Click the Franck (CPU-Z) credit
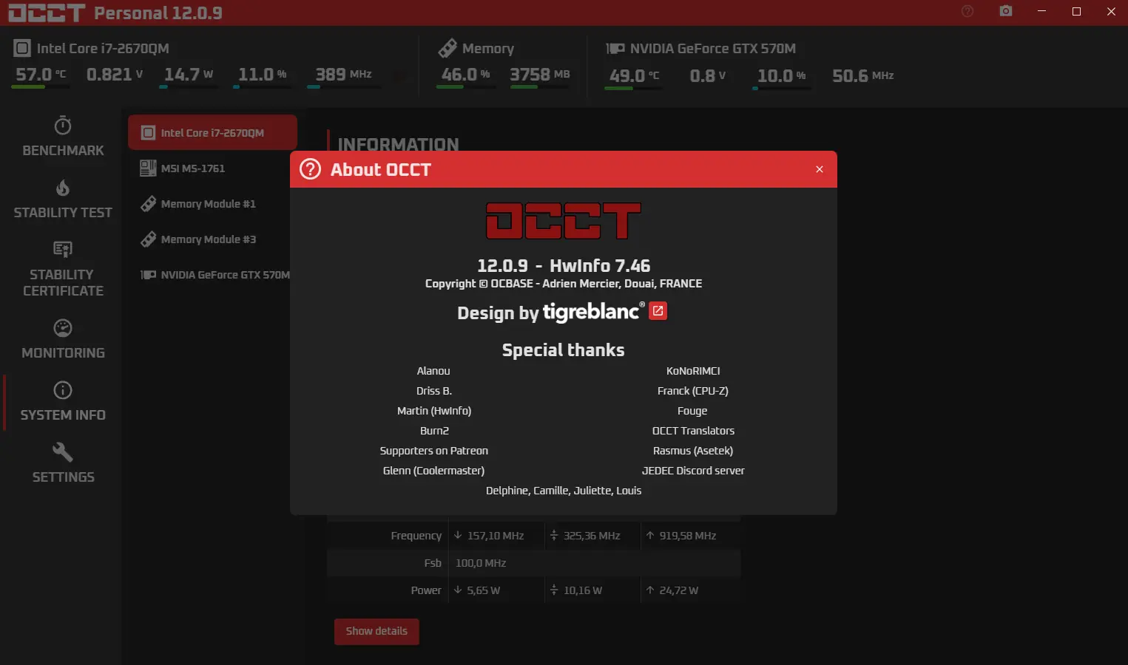 (693, 391)
